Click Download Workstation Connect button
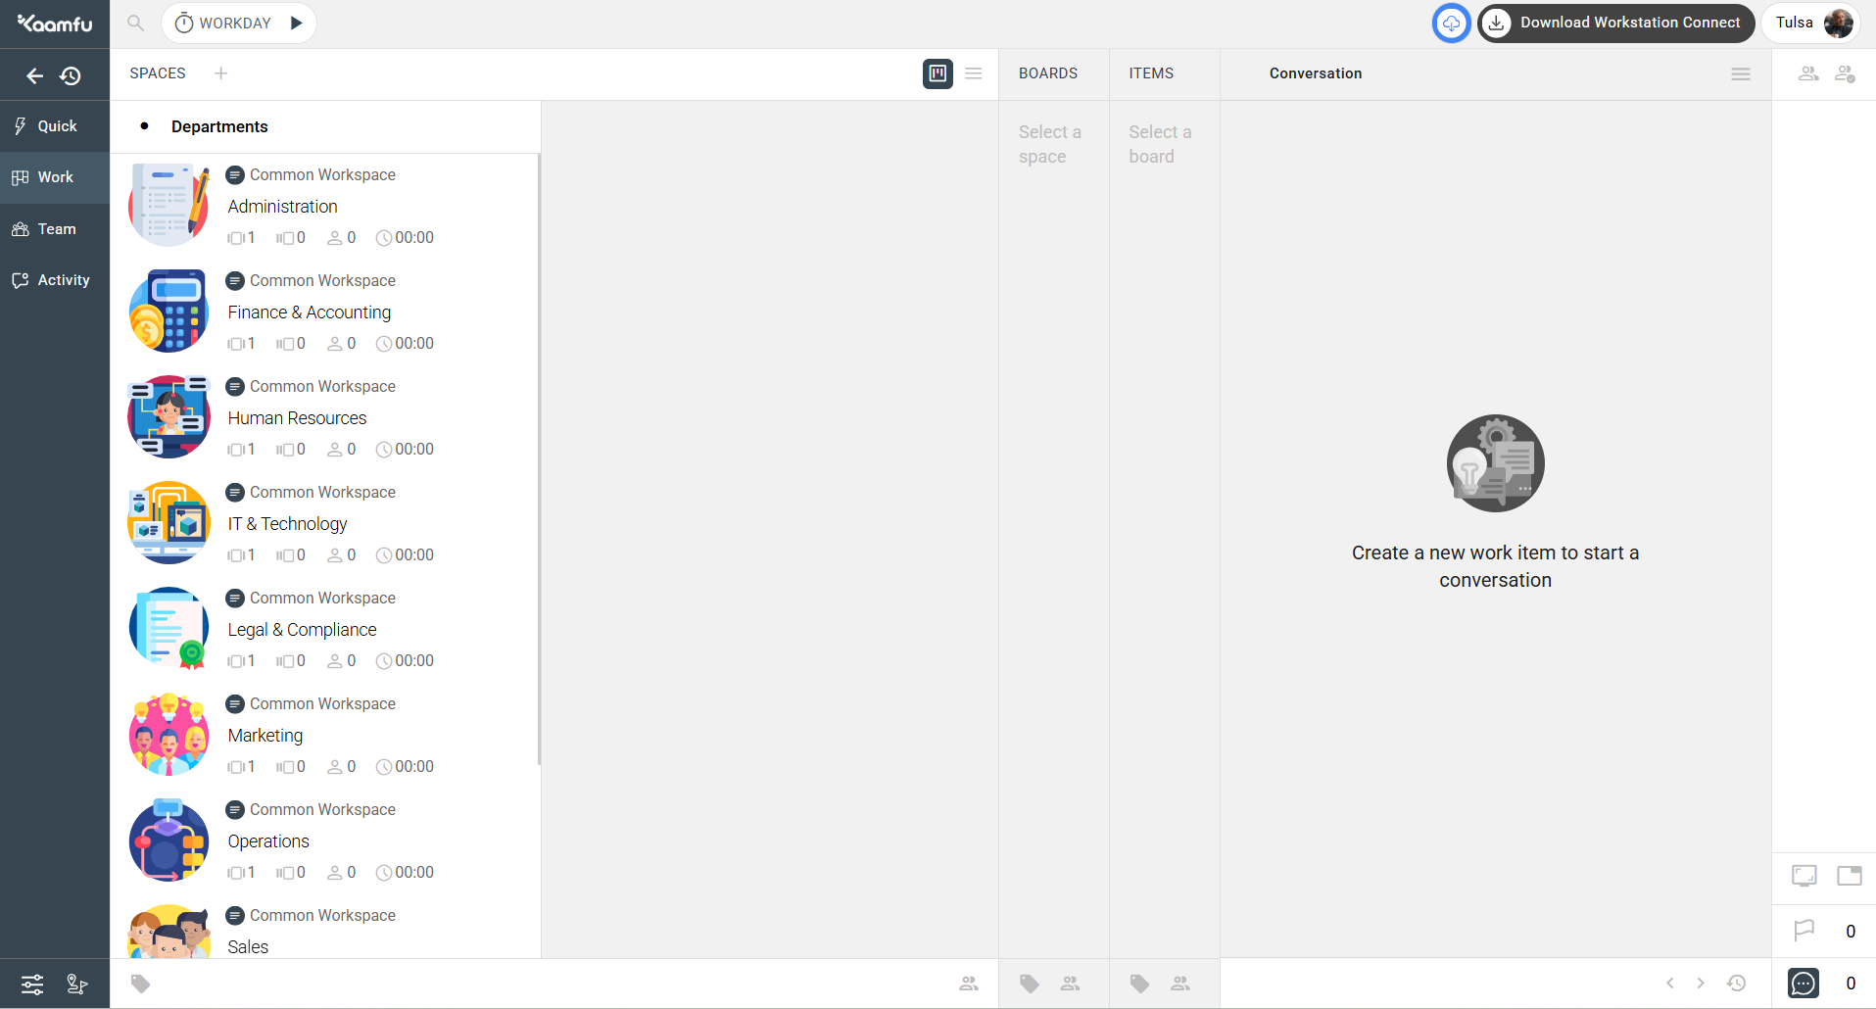 click(x=1615, y=23)
